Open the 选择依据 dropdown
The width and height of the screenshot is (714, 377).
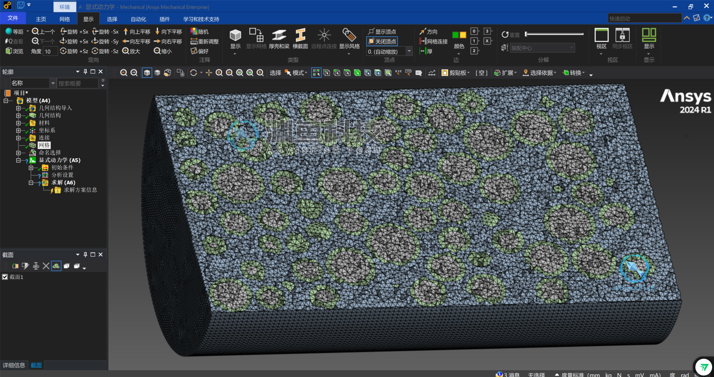[x=539, y=73]
